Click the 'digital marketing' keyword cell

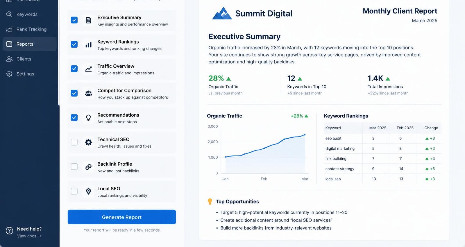click(x=340, y=148)
